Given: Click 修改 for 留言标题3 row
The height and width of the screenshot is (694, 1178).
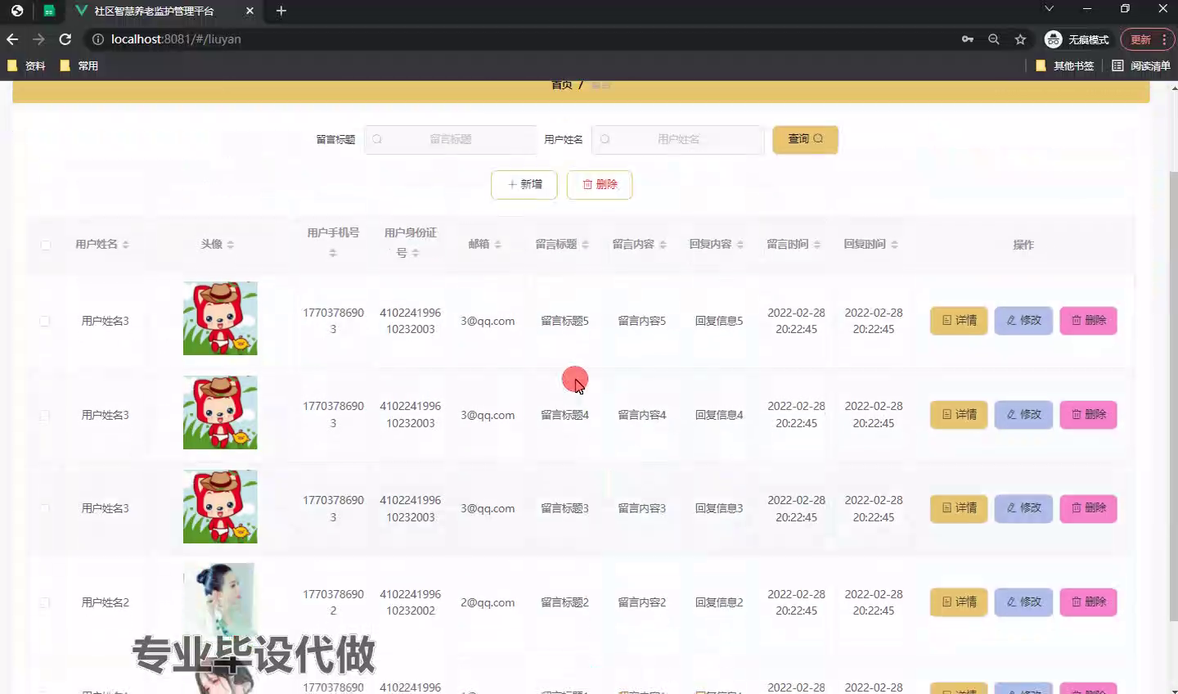Looking at the screenshot, I should (1023, 508).
